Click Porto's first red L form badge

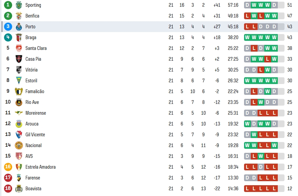coord(247,27)
